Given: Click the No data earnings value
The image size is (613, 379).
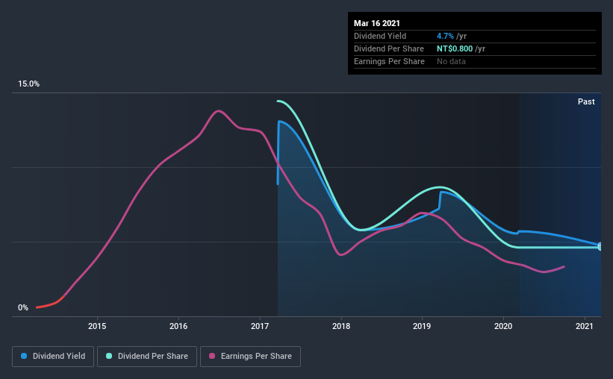Looking at the screenshot, I should 451,61.
